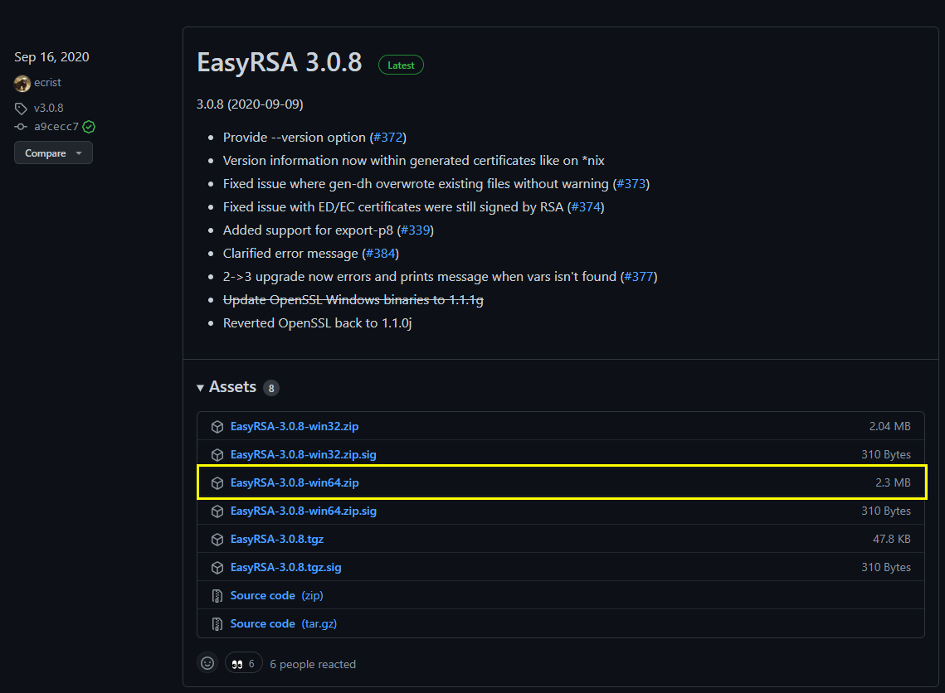Open issue #374 about ED/EC certificates
This screenshot has height=693, width=945.
586,207
